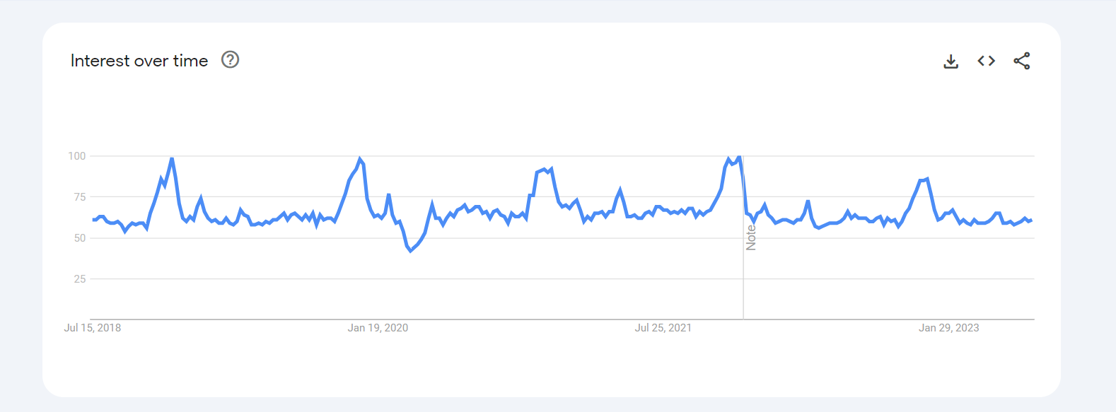Open the embed code icon
This screenshot has height=412, width=1116.
coord(987,61)
